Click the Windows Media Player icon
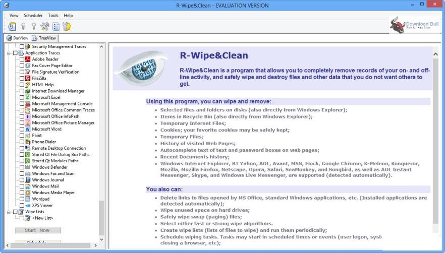Screen dimensions: 445x253 click(x=28, y=193)
